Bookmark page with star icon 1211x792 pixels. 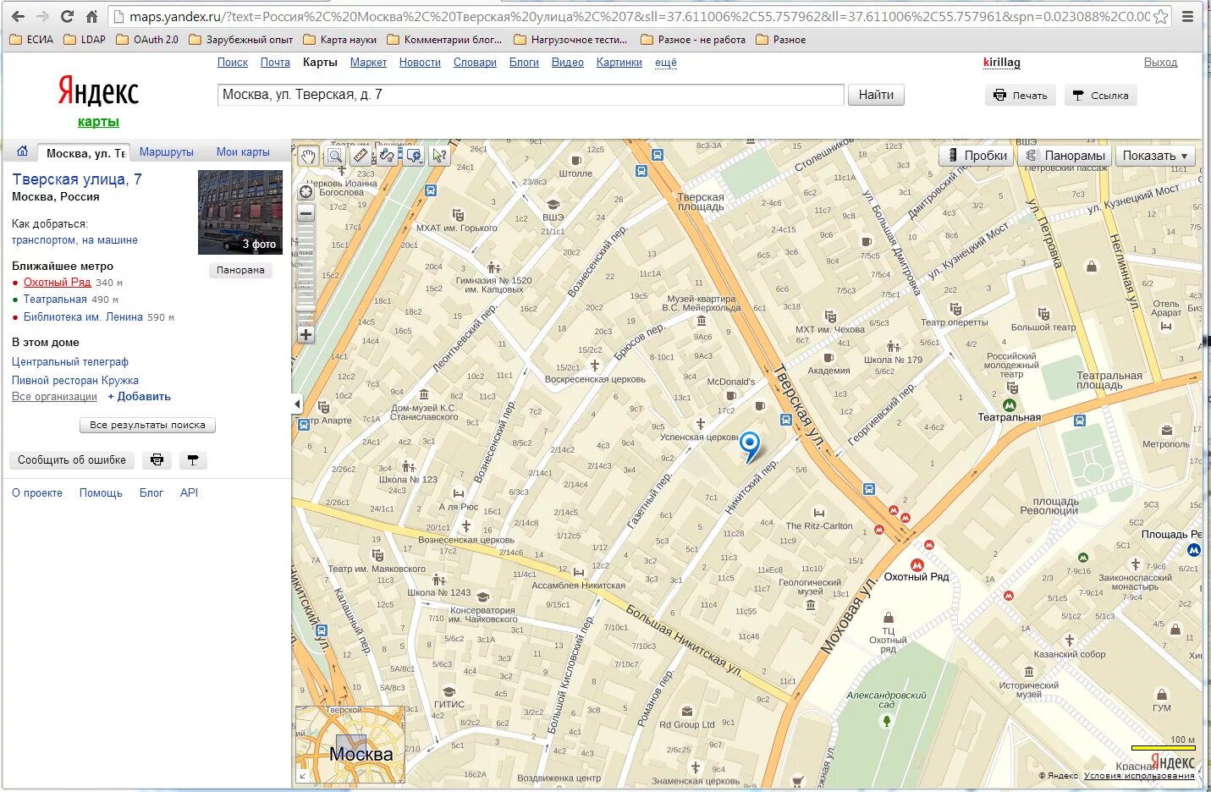[x=1161, y=16]
